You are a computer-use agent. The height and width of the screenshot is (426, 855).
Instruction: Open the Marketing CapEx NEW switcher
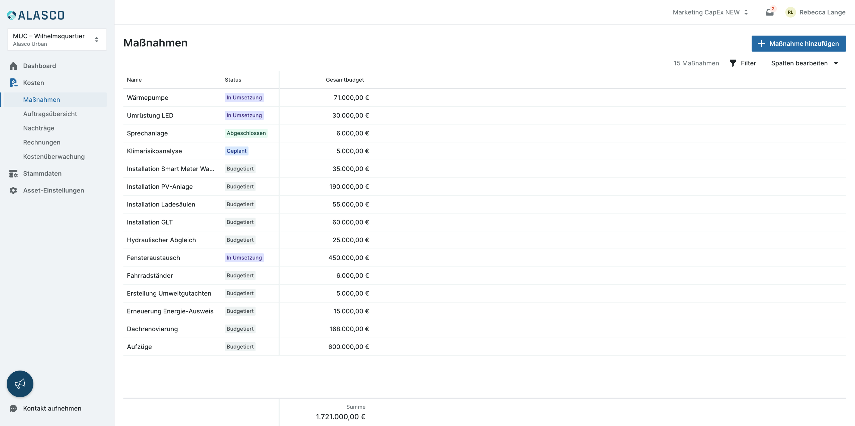click(x=710, y=12)
